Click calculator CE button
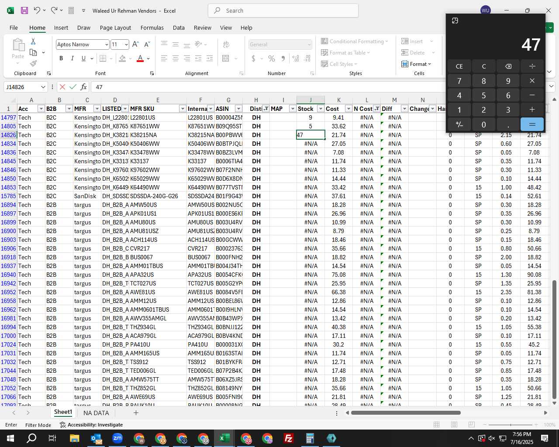Viewport: 559px width, 447px height. 459,66
